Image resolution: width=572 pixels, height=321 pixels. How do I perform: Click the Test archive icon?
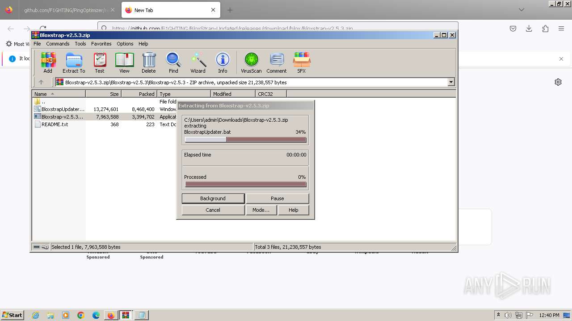pos(100,62)
